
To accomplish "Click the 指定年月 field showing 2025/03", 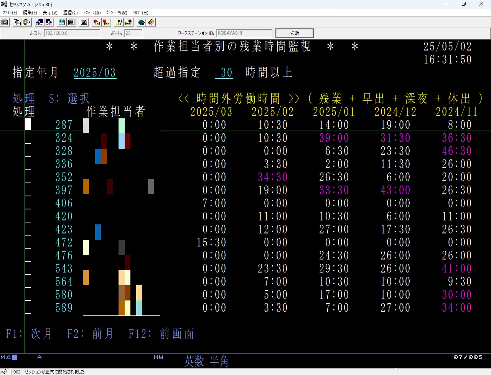I will pos(95,72).
